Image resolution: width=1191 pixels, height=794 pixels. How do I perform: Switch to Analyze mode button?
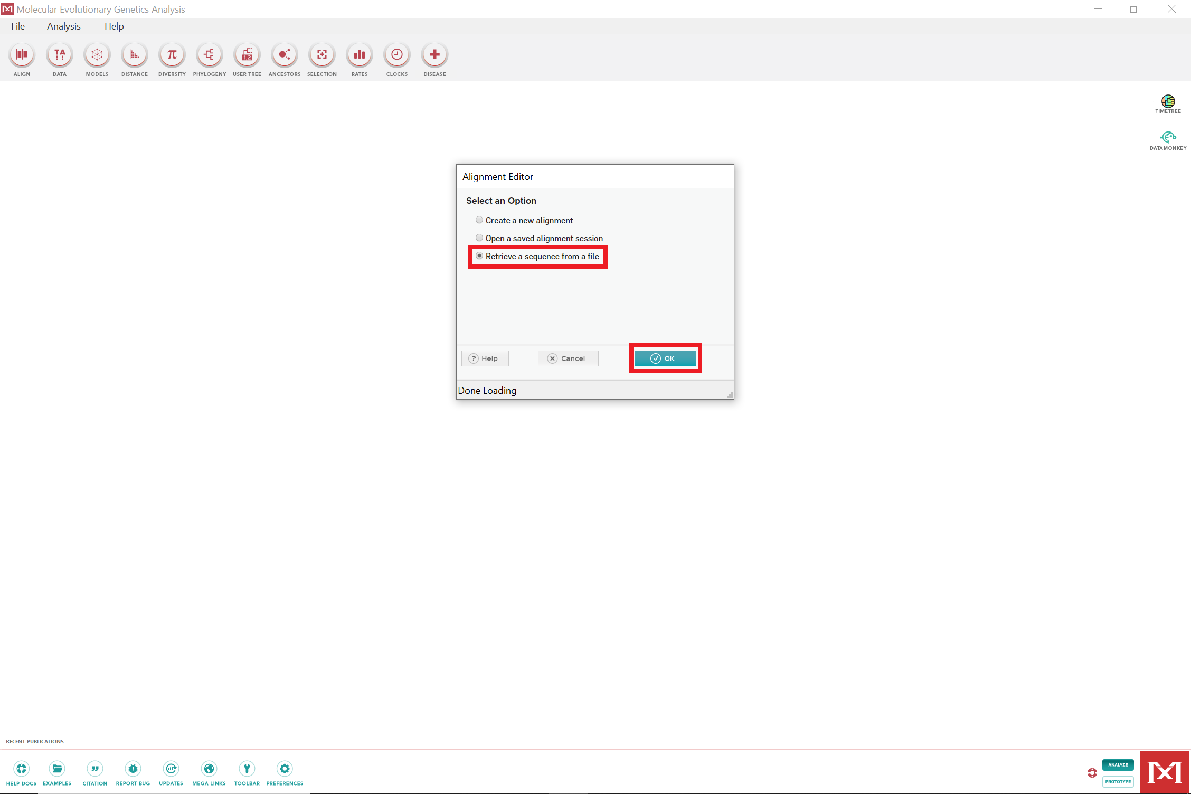1118,764
